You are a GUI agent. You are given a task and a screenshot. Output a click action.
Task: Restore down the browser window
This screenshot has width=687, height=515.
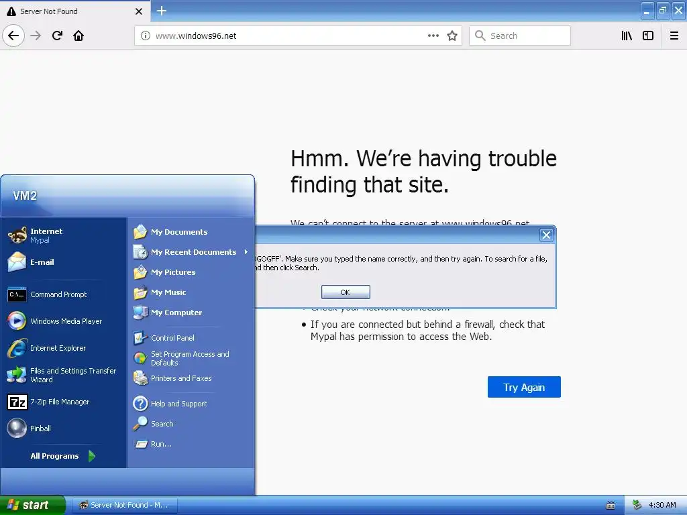pos(663,11)
